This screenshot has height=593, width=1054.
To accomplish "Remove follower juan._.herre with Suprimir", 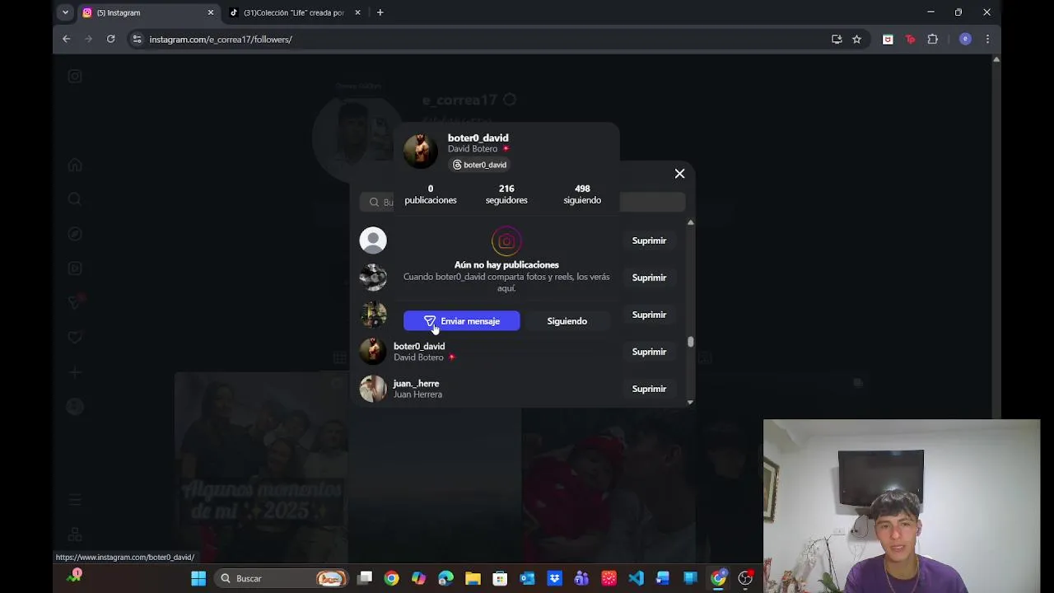I will click(x=649, y=389).
